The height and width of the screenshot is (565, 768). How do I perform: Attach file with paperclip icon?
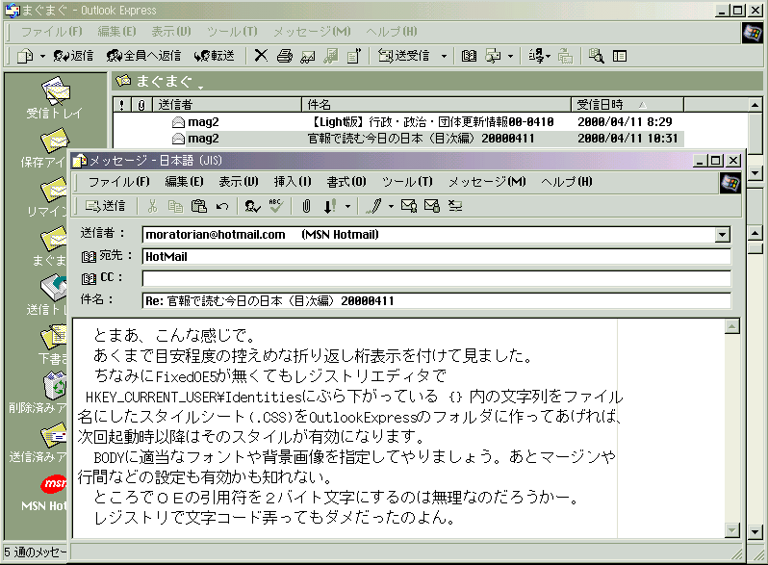tap(306, 206)
